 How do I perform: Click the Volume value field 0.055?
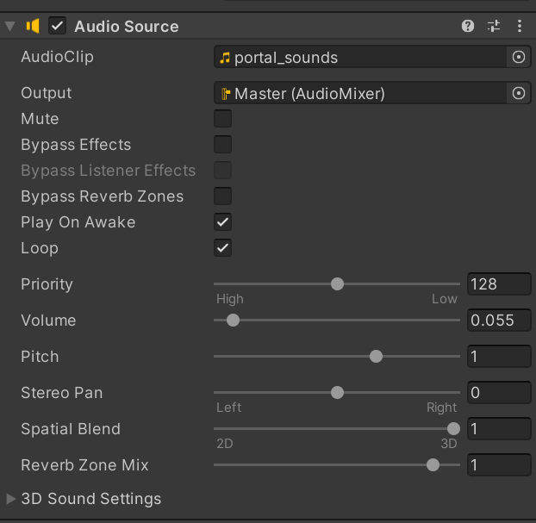(x=499, y=320)
